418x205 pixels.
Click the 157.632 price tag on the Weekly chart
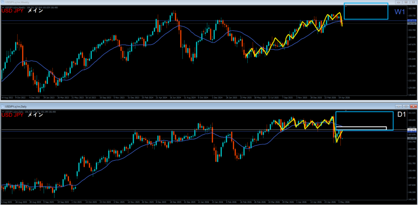pos(412,20)
